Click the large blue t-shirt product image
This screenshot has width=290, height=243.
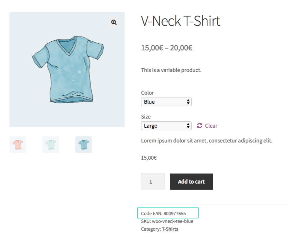coord(67,69)
